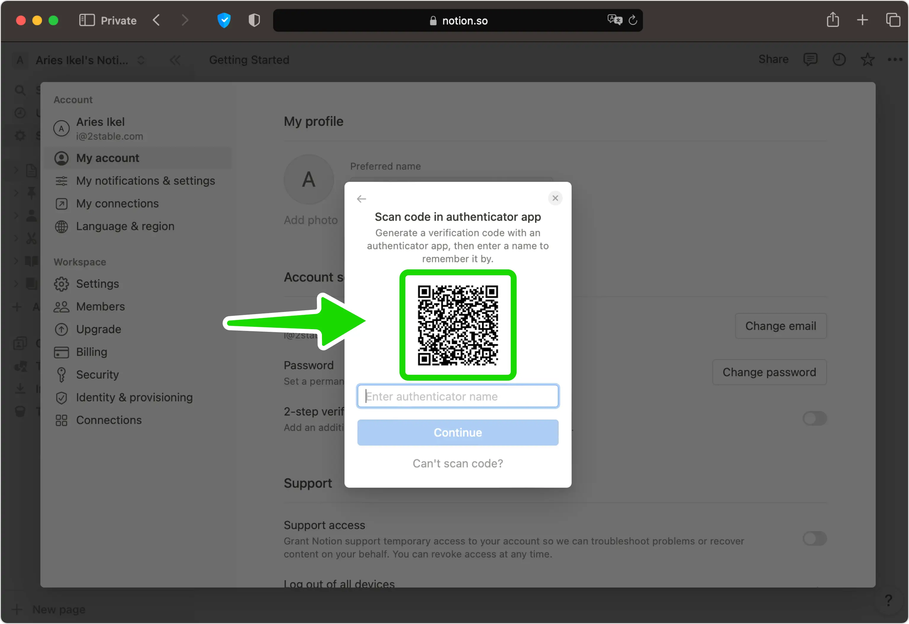Open the Members section
Image resolution: width=909 pixels, height=624 pixels.
(139, 306)
